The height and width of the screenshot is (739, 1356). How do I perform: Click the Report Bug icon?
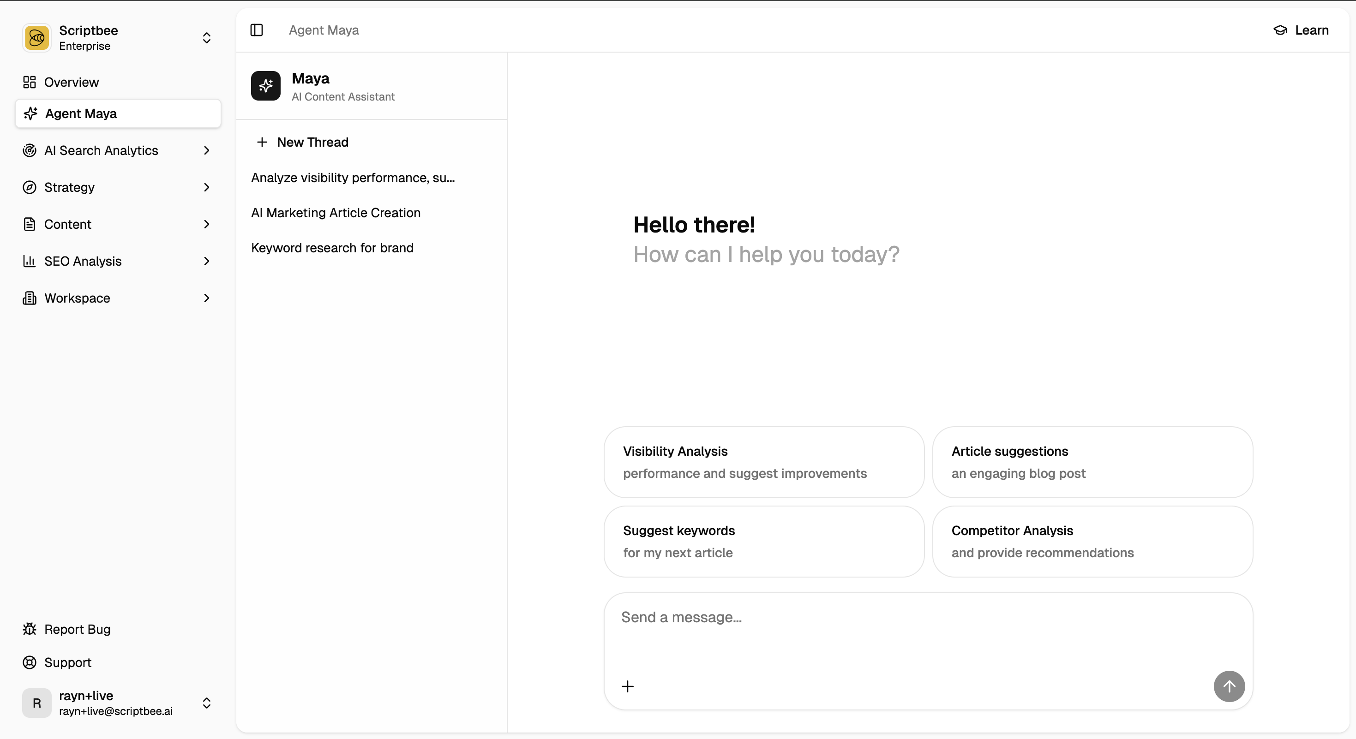[30, 629]
